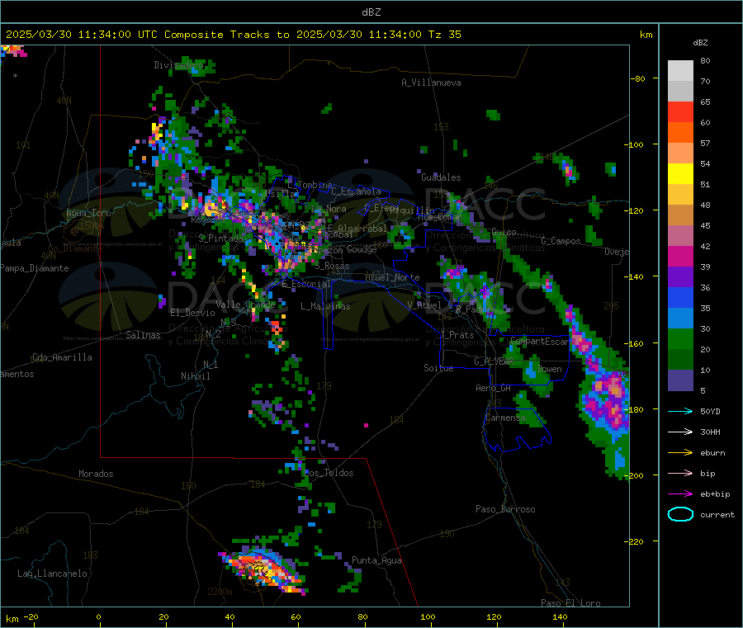The width and height of the screenshot is (743, 628).
Task: Click the 'Salinas' place label
Action: click(x=143, y=335)
